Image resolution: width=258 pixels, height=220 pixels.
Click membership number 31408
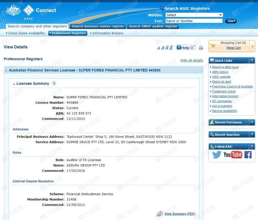(x=71, y=199)
